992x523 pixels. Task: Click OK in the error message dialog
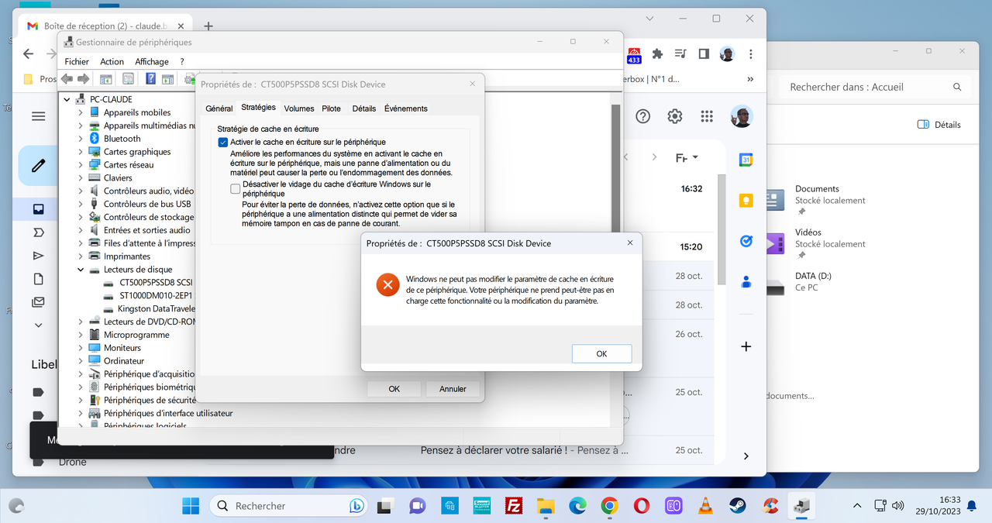click(601, 353)
